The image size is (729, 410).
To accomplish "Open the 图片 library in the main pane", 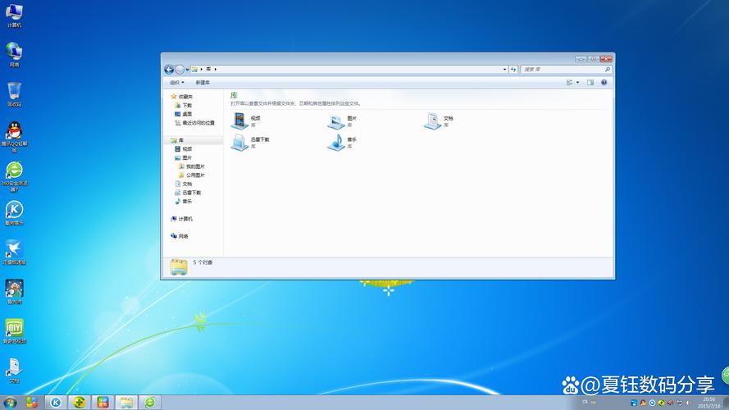I will (x=336, y=121).
